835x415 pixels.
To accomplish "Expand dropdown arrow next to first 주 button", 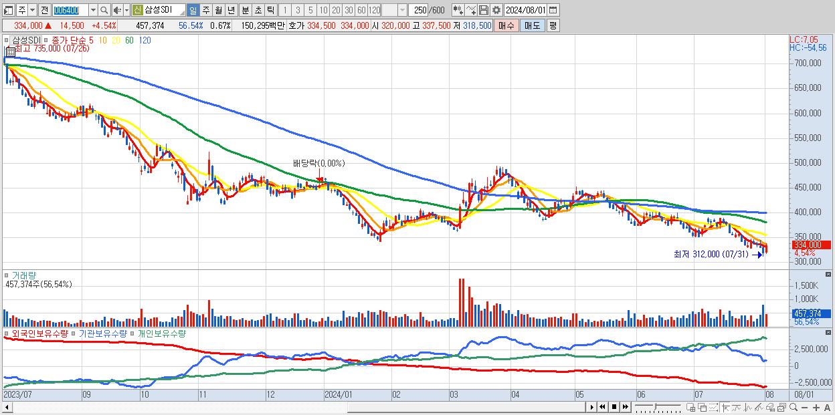I will (32, 11).
